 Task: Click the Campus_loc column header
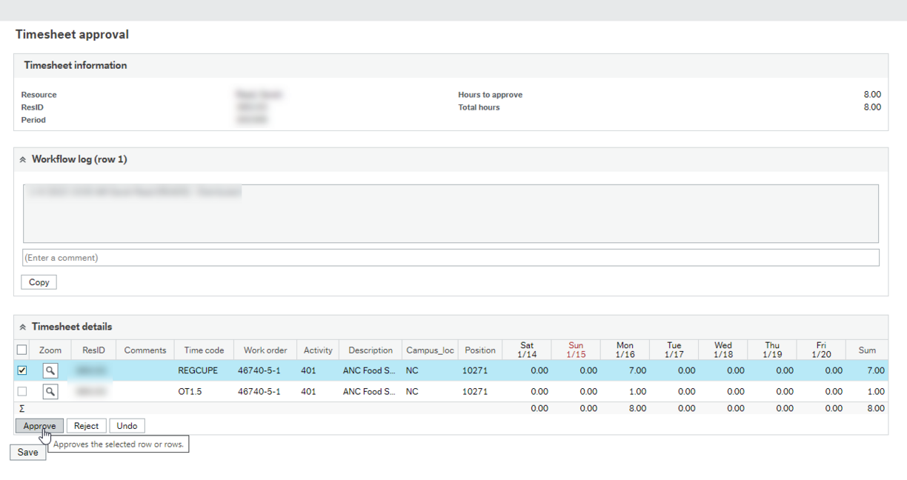pyautogui.click(x=430, y=349)
